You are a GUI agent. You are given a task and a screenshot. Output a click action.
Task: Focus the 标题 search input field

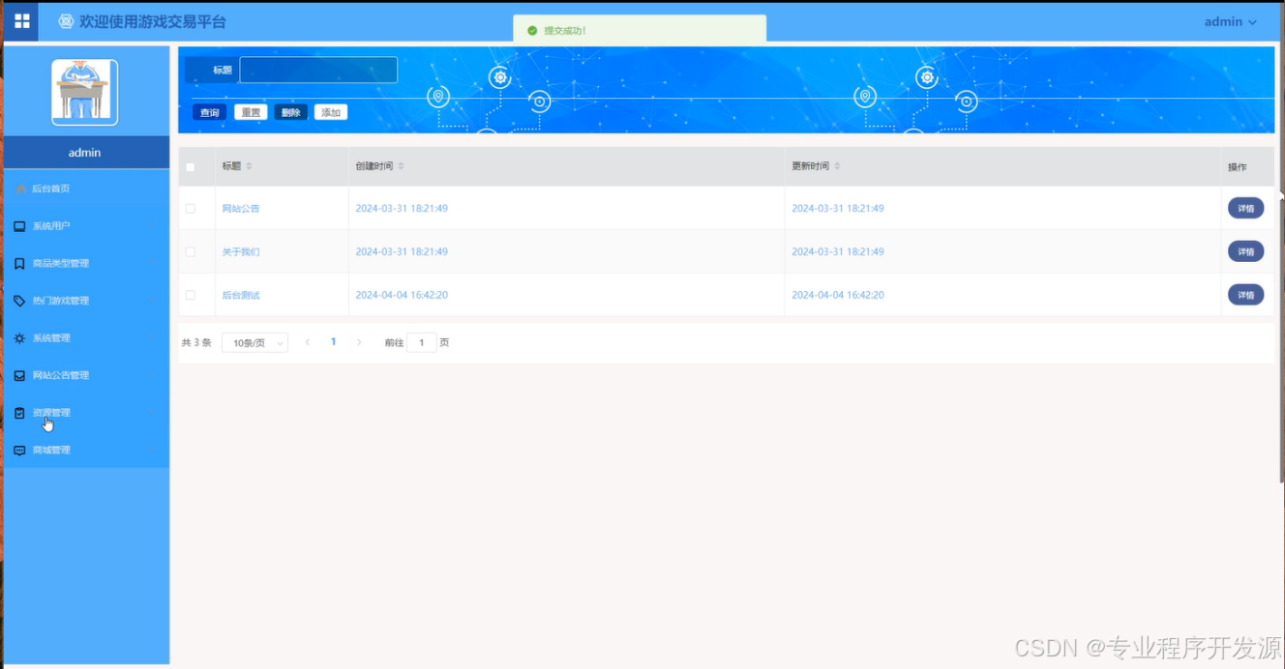tap(318, 70)
